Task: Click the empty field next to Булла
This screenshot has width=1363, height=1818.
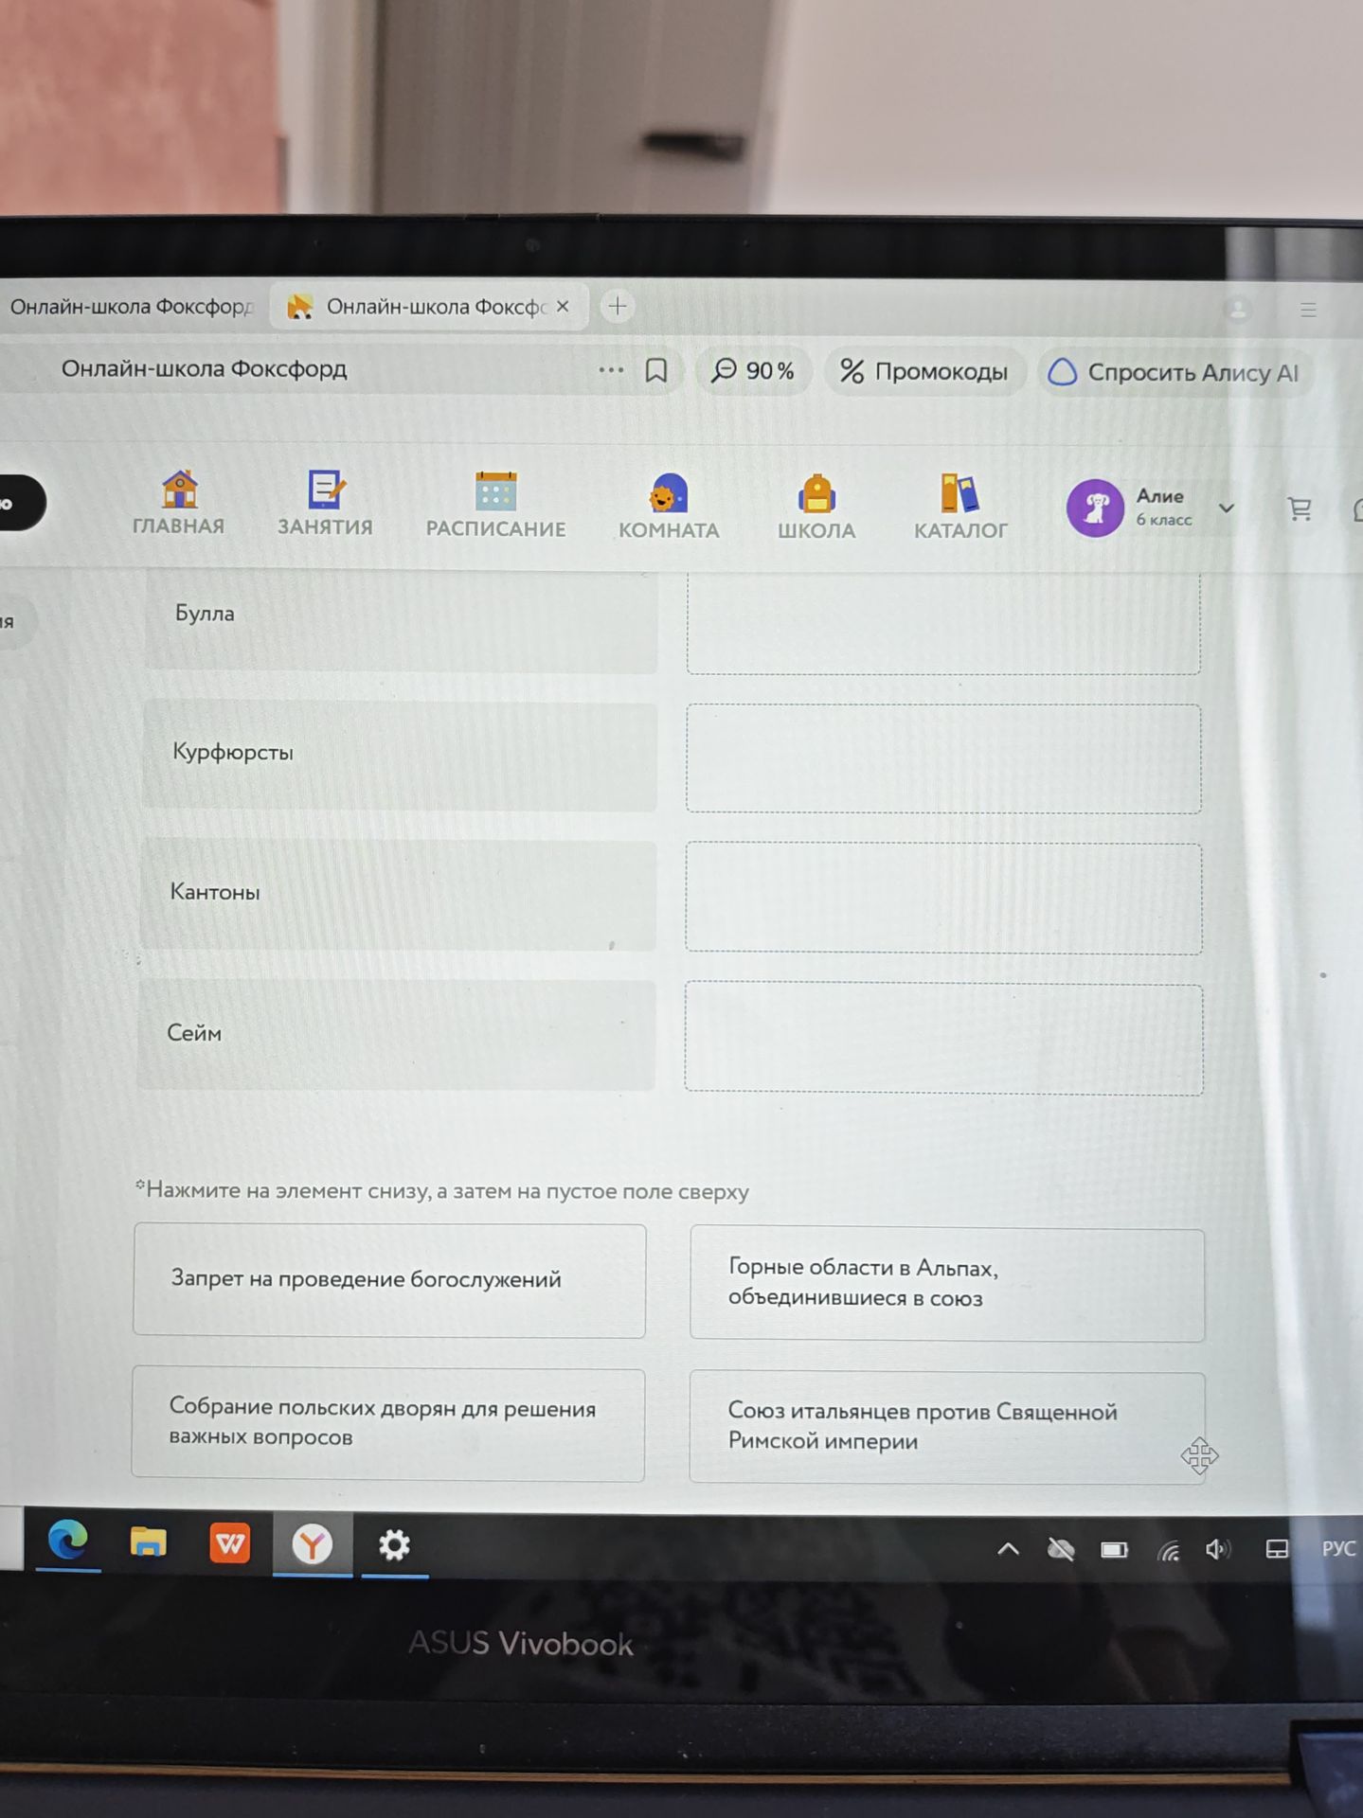Action: coord(943,622)
